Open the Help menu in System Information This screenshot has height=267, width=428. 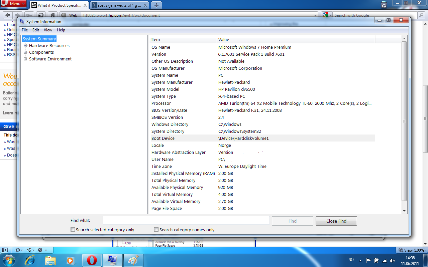click(61, 30)
